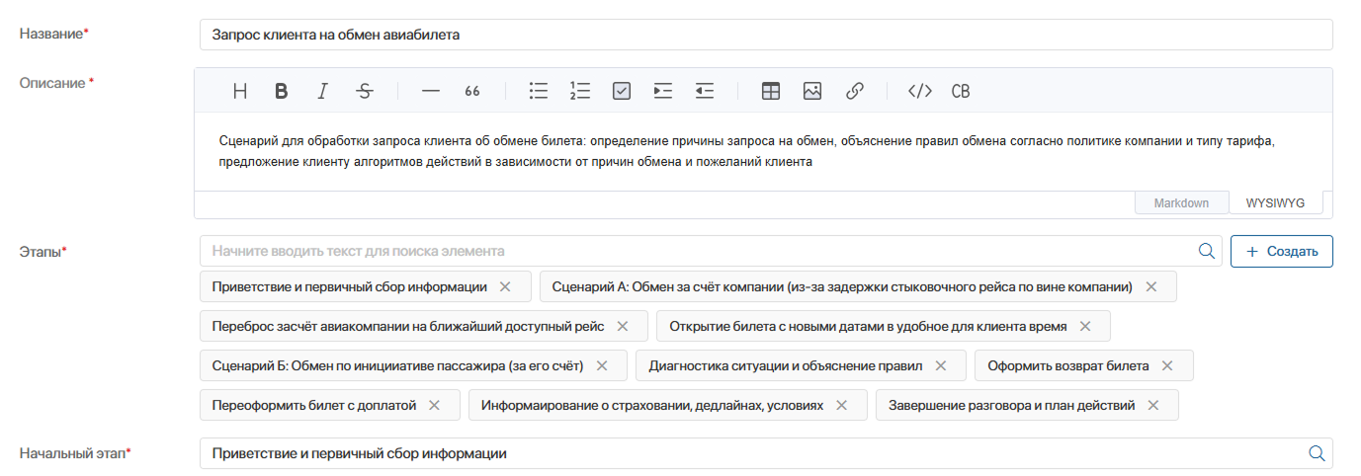
Task: Insert horizontal line in description
Action: [x=430, y=91]
